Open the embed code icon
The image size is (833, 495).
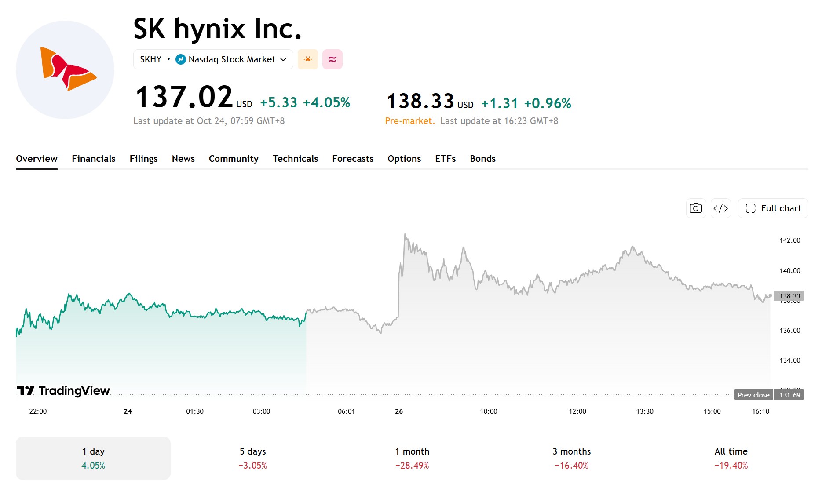(721, 208)
